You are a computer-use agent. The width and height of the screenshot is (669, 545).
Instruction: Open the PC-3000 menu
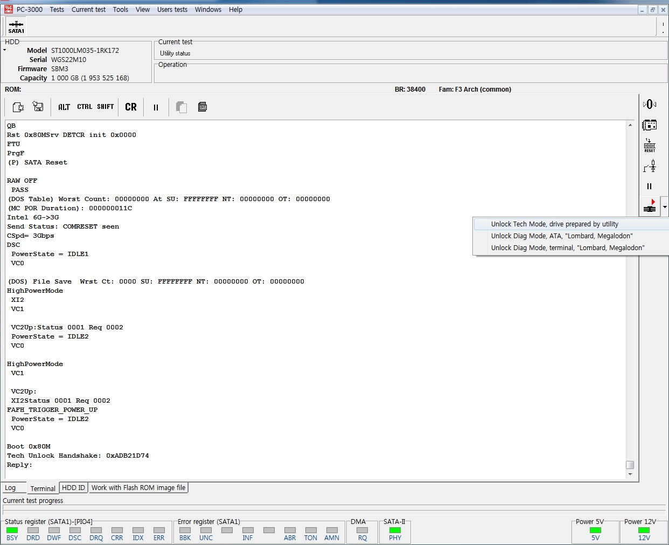click(30, 10)
